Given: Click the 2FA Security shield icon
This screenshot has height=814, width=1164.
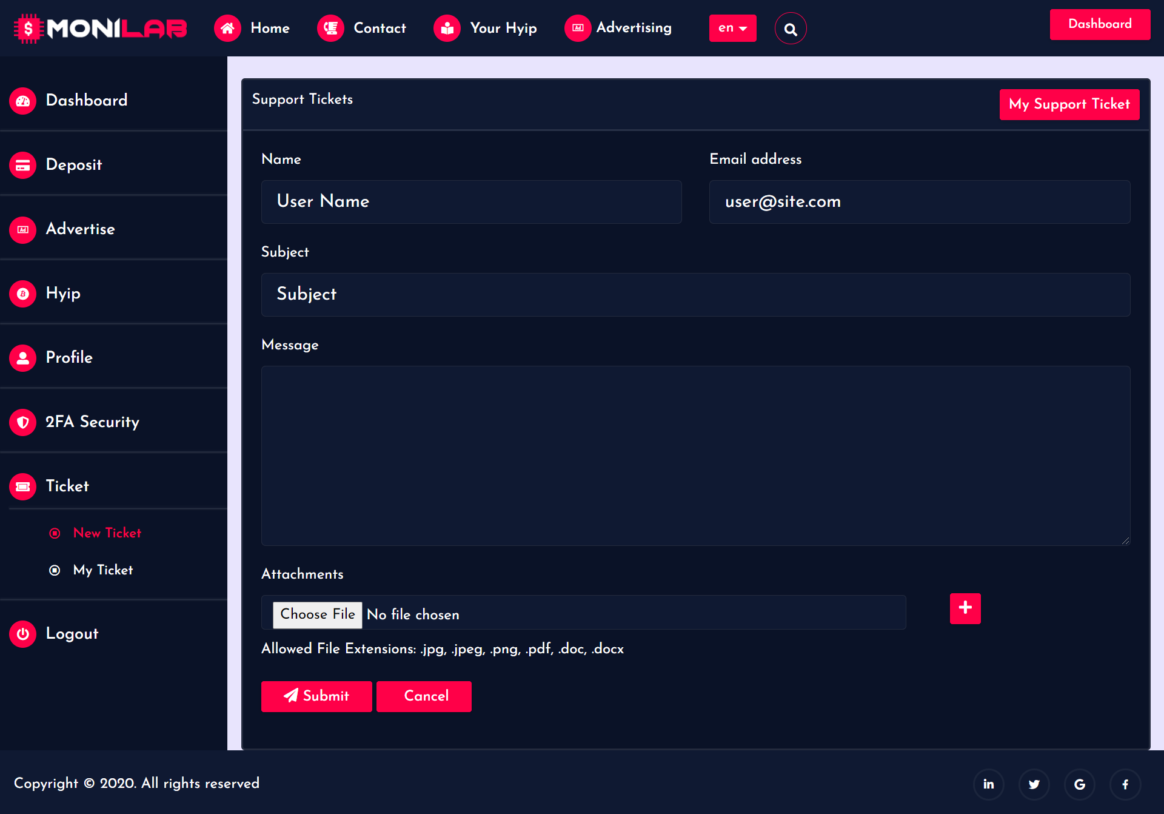Looking at the screenshot, I should click(x=23, y=422).
